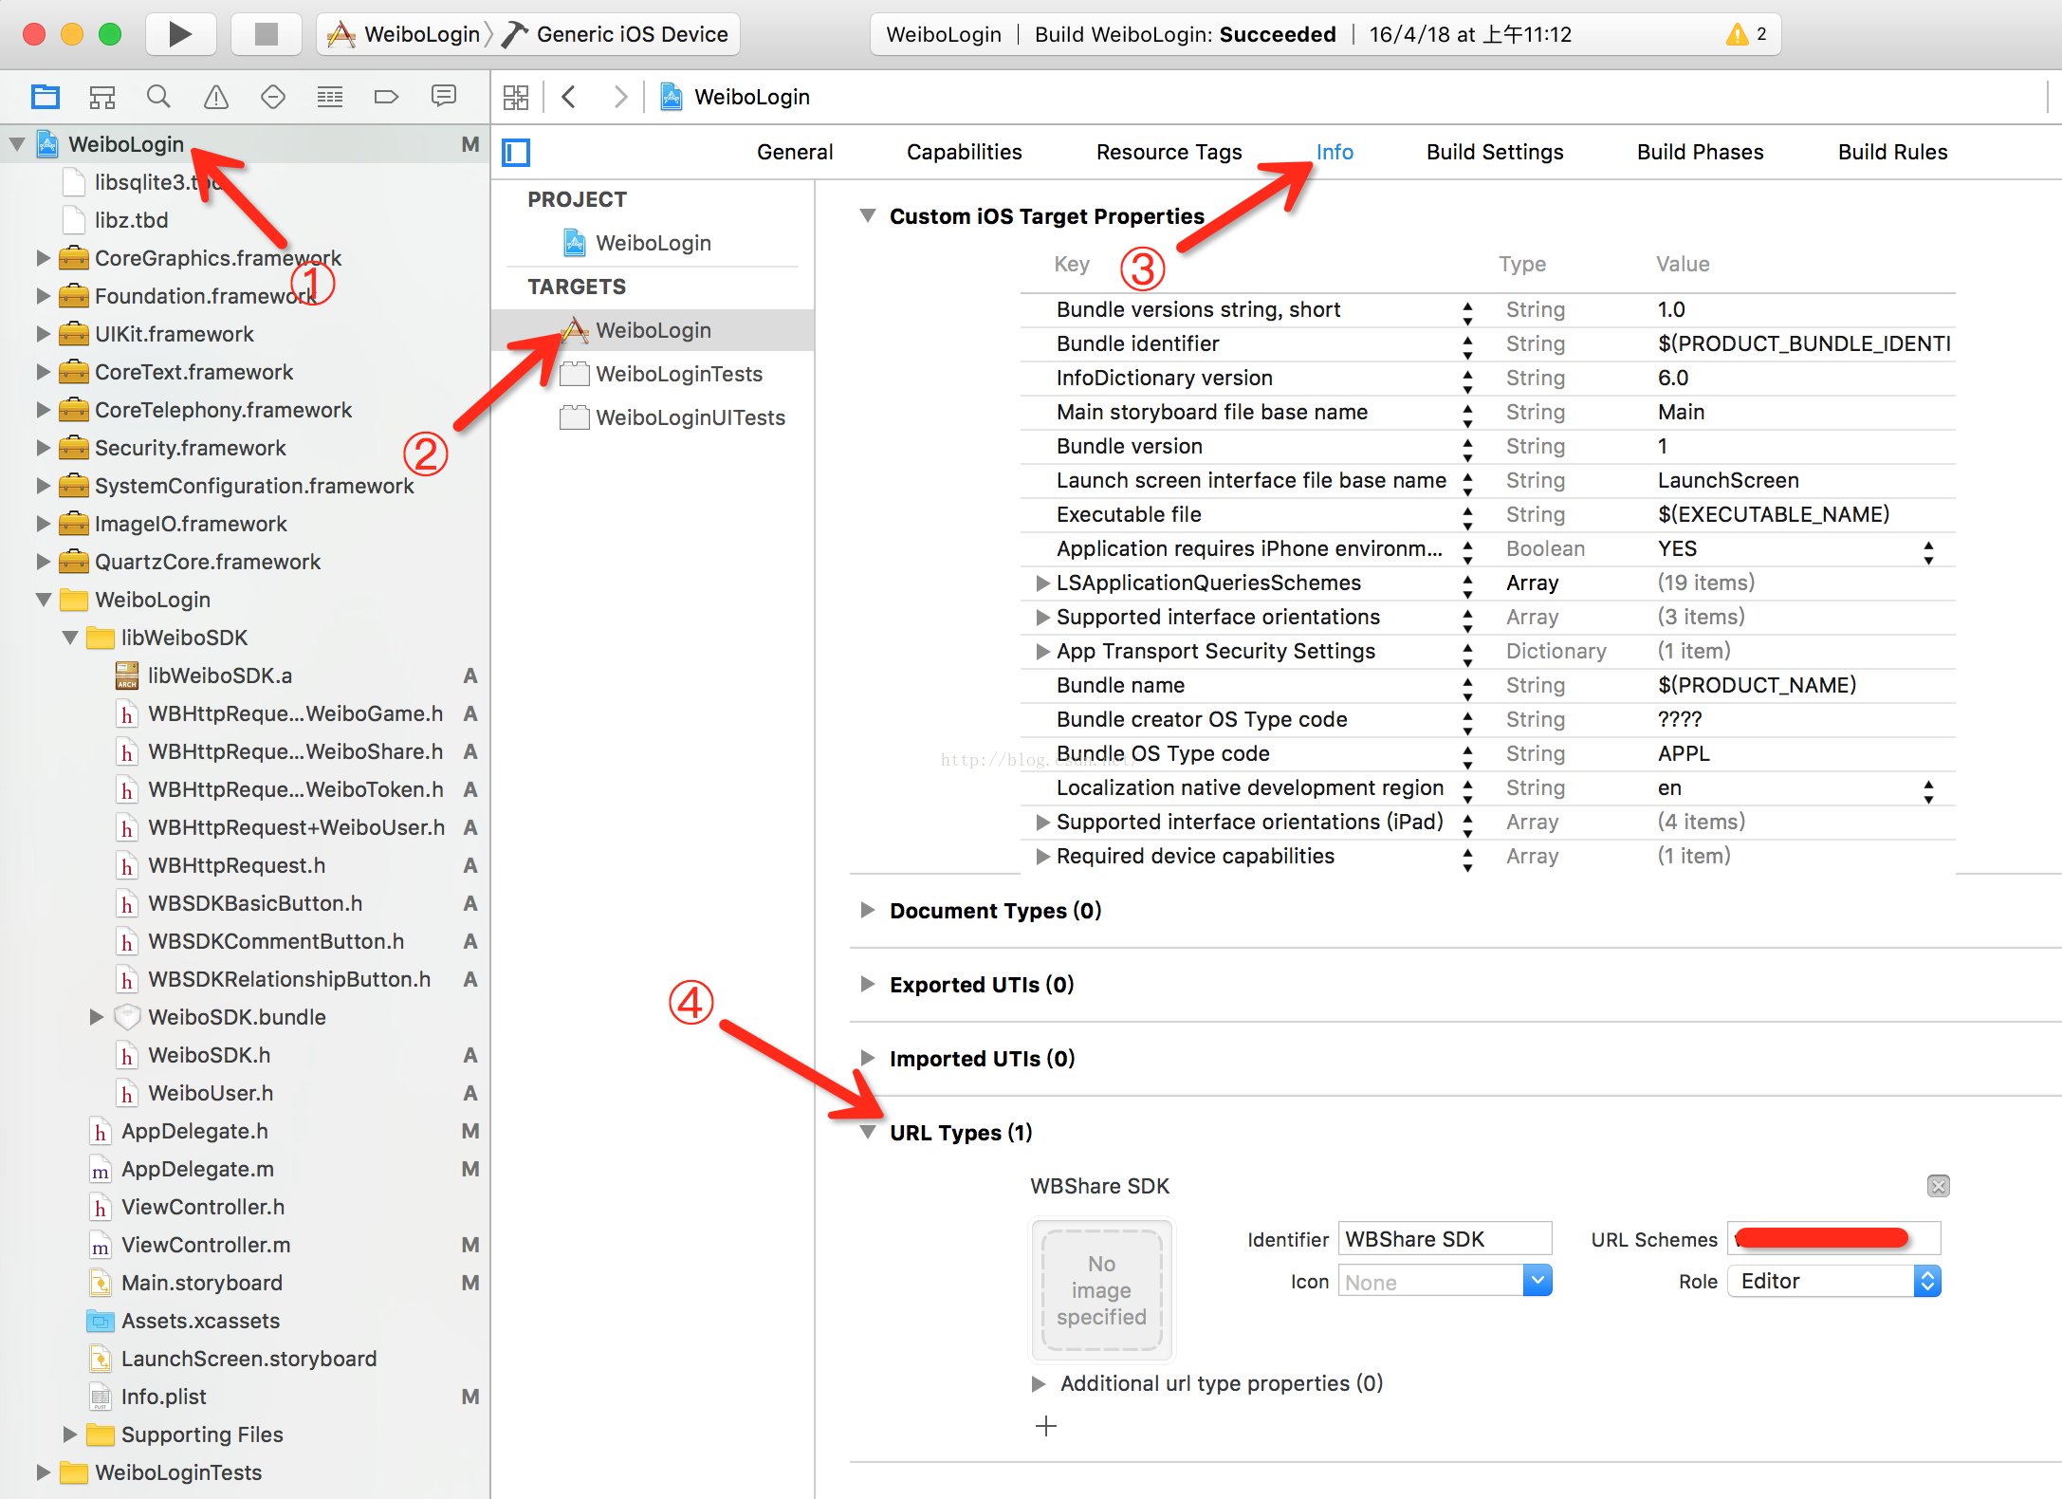Expand CoreGraphics.framework in navigator
Screen dimensions: 2062x1499
point(43,258)
